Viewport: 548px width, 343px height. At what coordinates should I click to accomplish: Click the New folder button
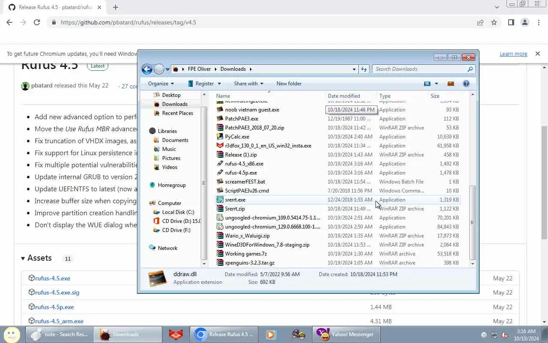pos(289,84)
